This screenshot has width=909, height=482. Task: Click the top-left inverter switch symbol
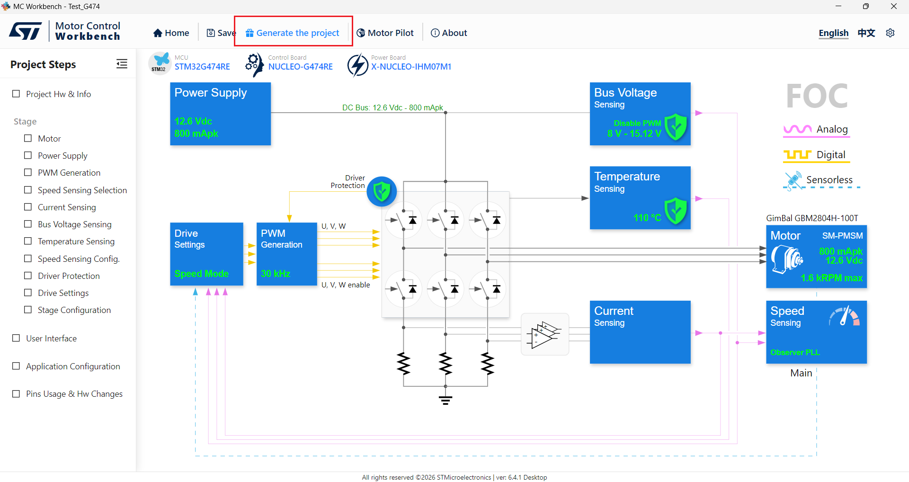[403, 220]
